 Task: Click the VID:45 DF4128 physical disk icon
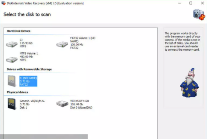(x=62, y=104)
